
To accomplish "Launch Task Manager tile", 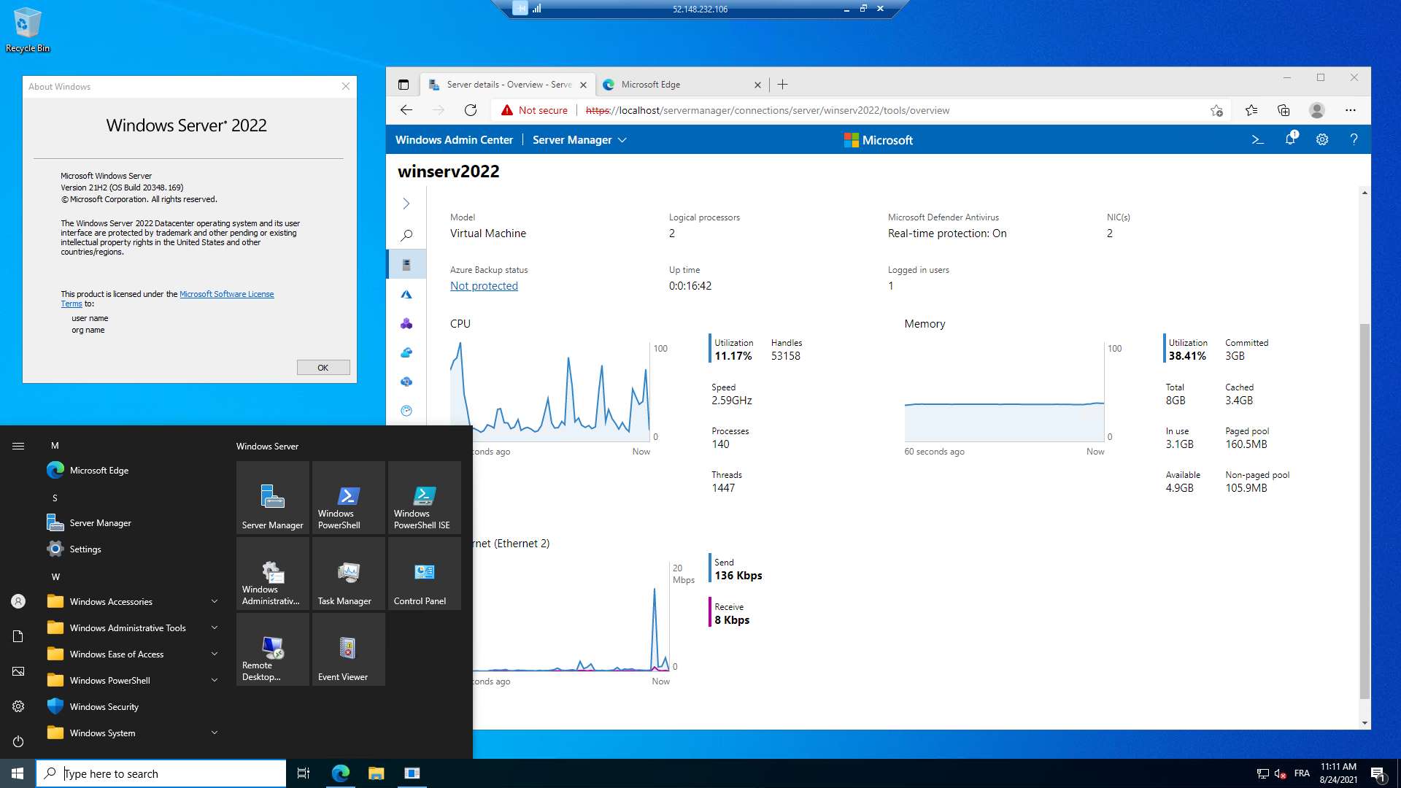I will tap(349, 573).
